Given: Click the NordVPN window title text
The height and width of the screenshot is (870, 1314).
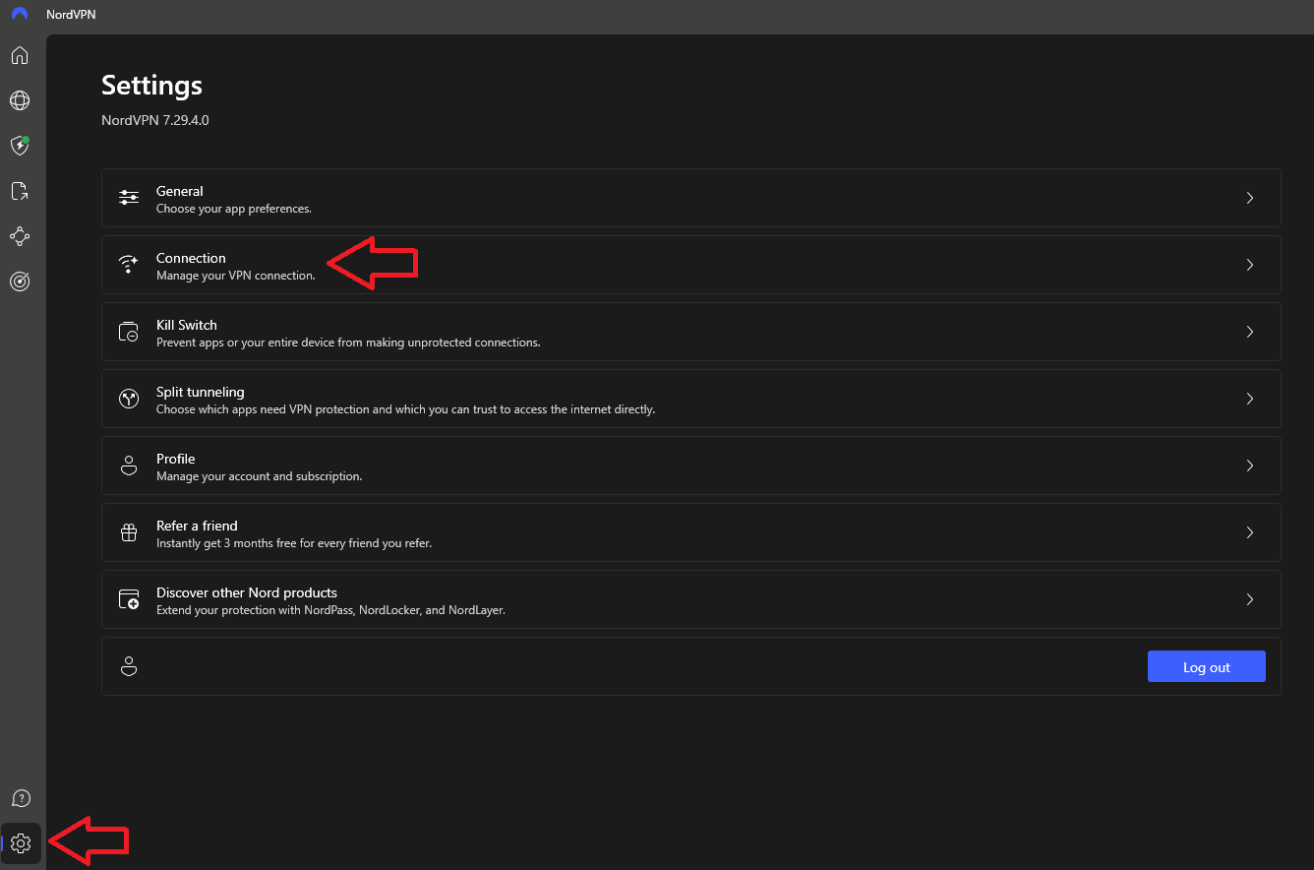Looking at the screenshot, I should 71,15.
